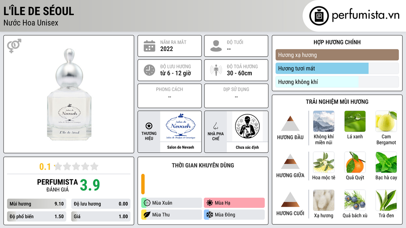
Task: Click the Cam Bergamot note image
Action: 386,121
